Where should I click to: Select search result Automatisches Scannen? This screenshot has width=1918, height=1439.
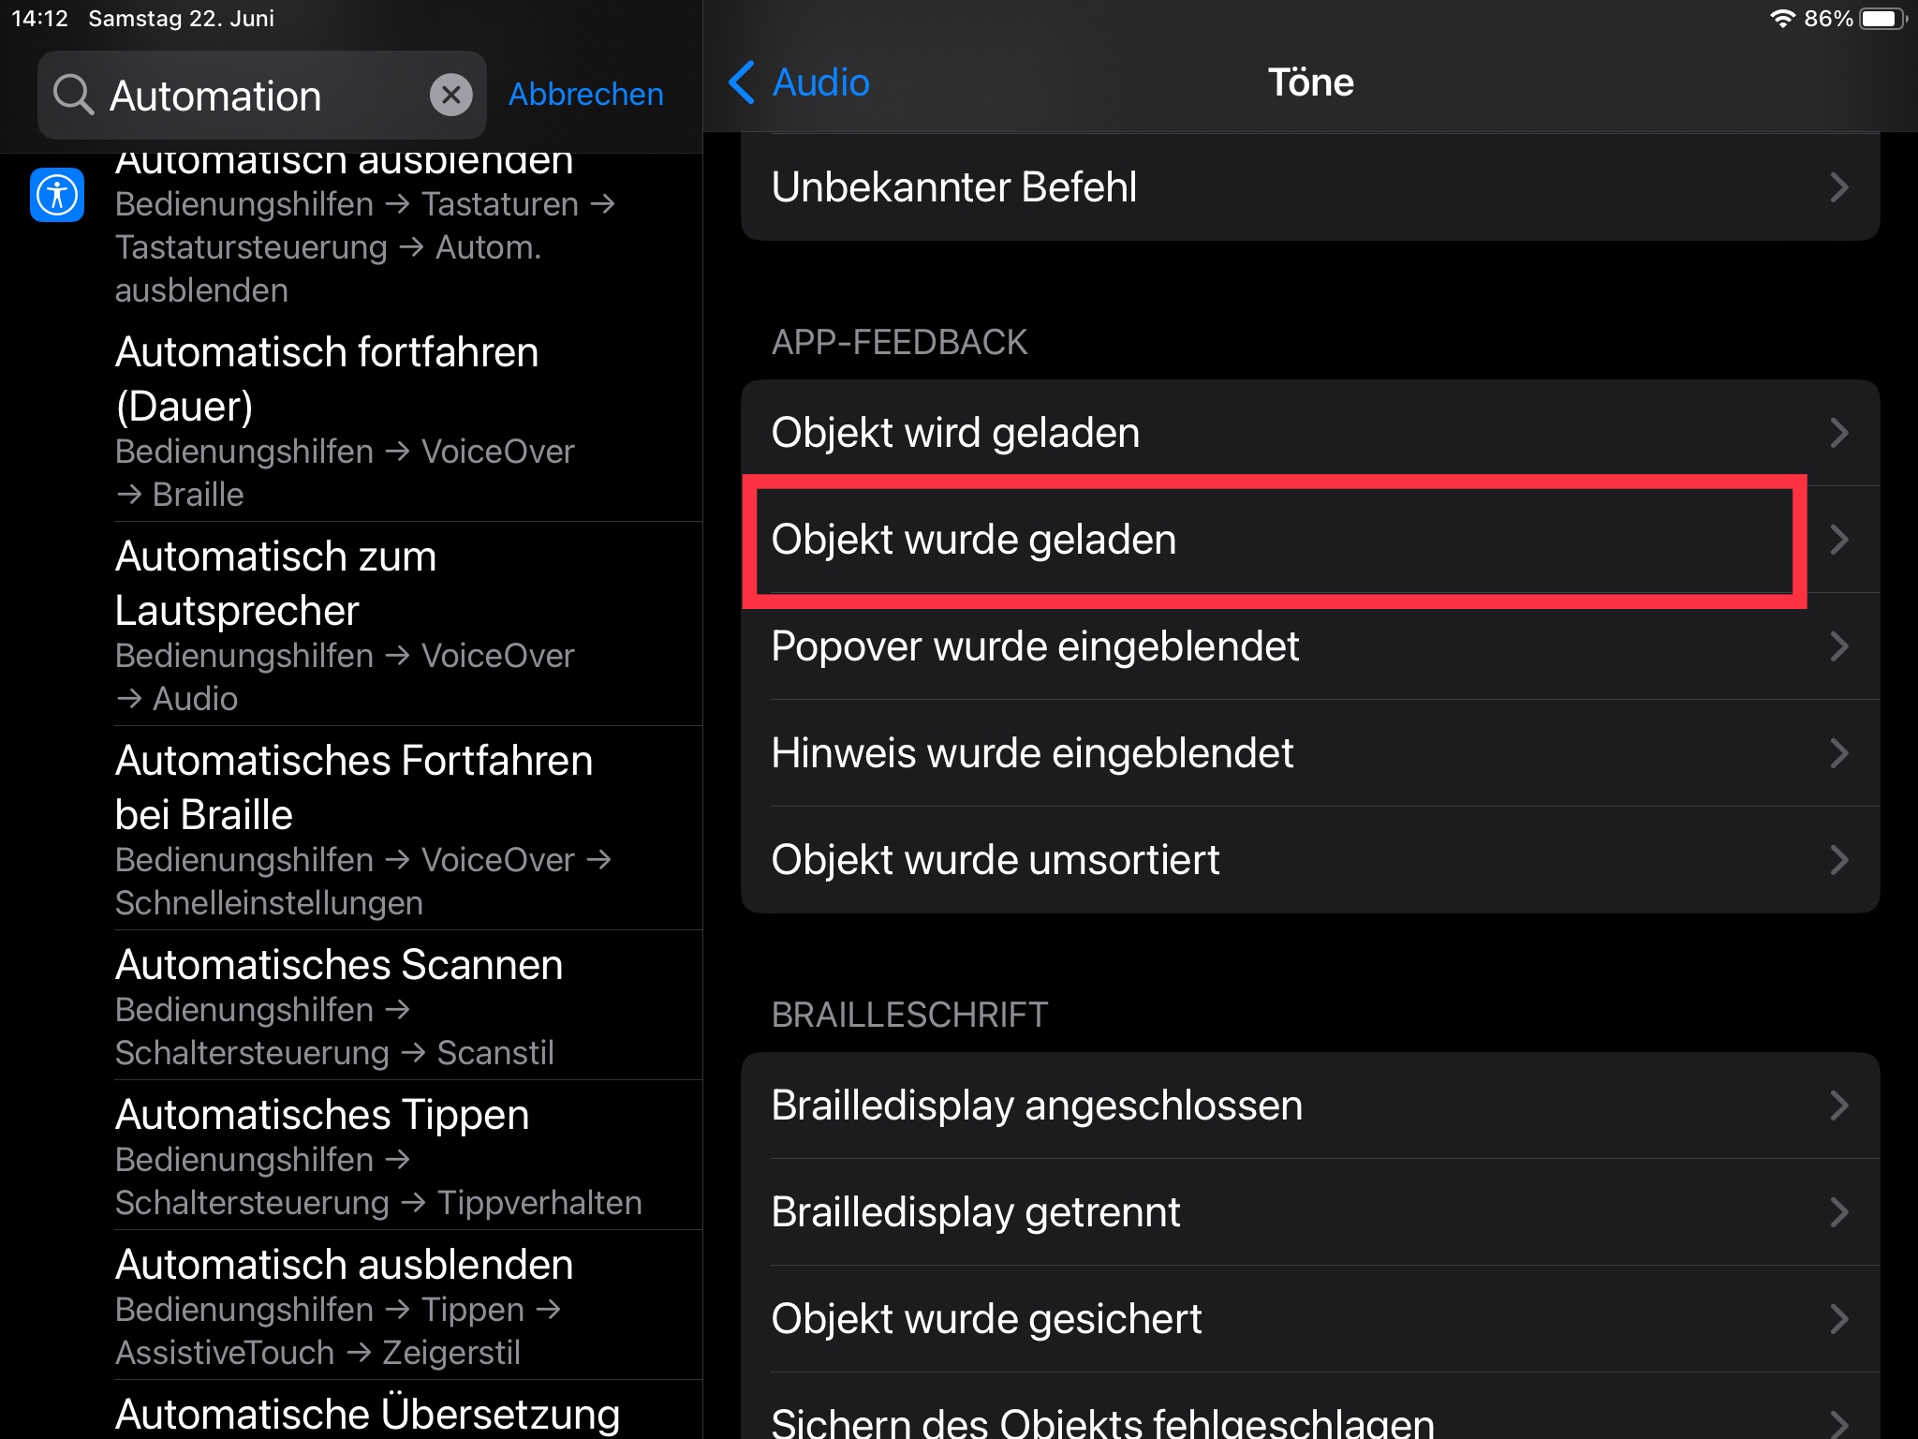375,1006
